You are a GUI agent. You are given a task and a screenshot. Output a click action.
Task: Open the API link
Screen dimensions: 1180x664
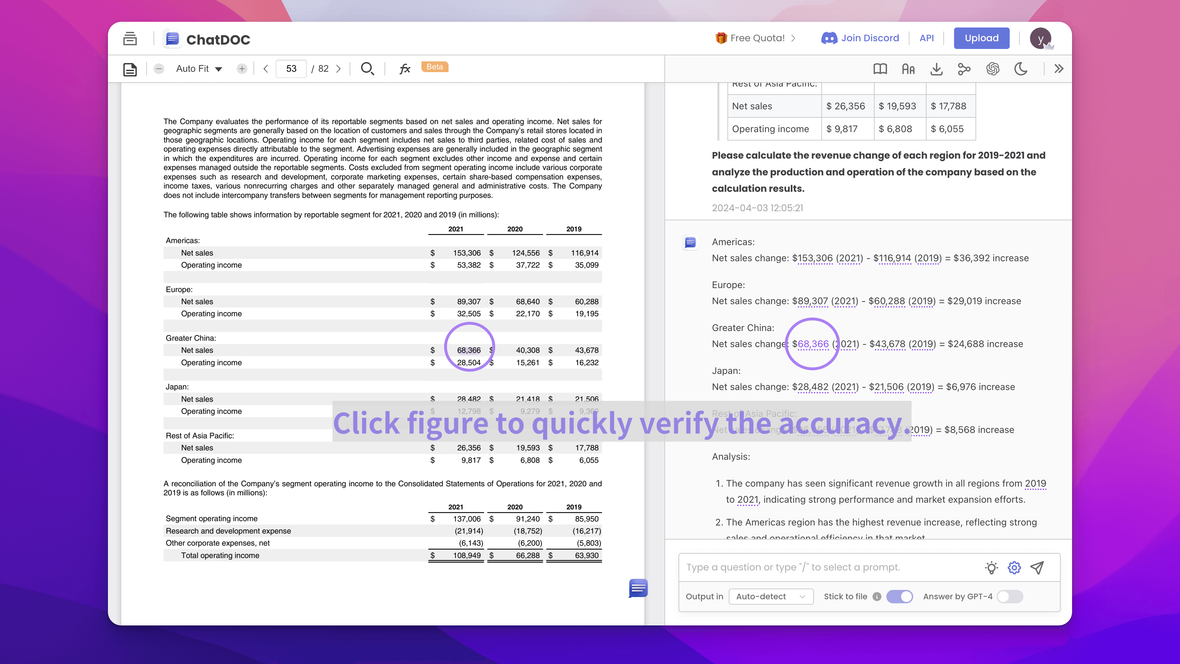pyautogui.click(x=926, y=38)
